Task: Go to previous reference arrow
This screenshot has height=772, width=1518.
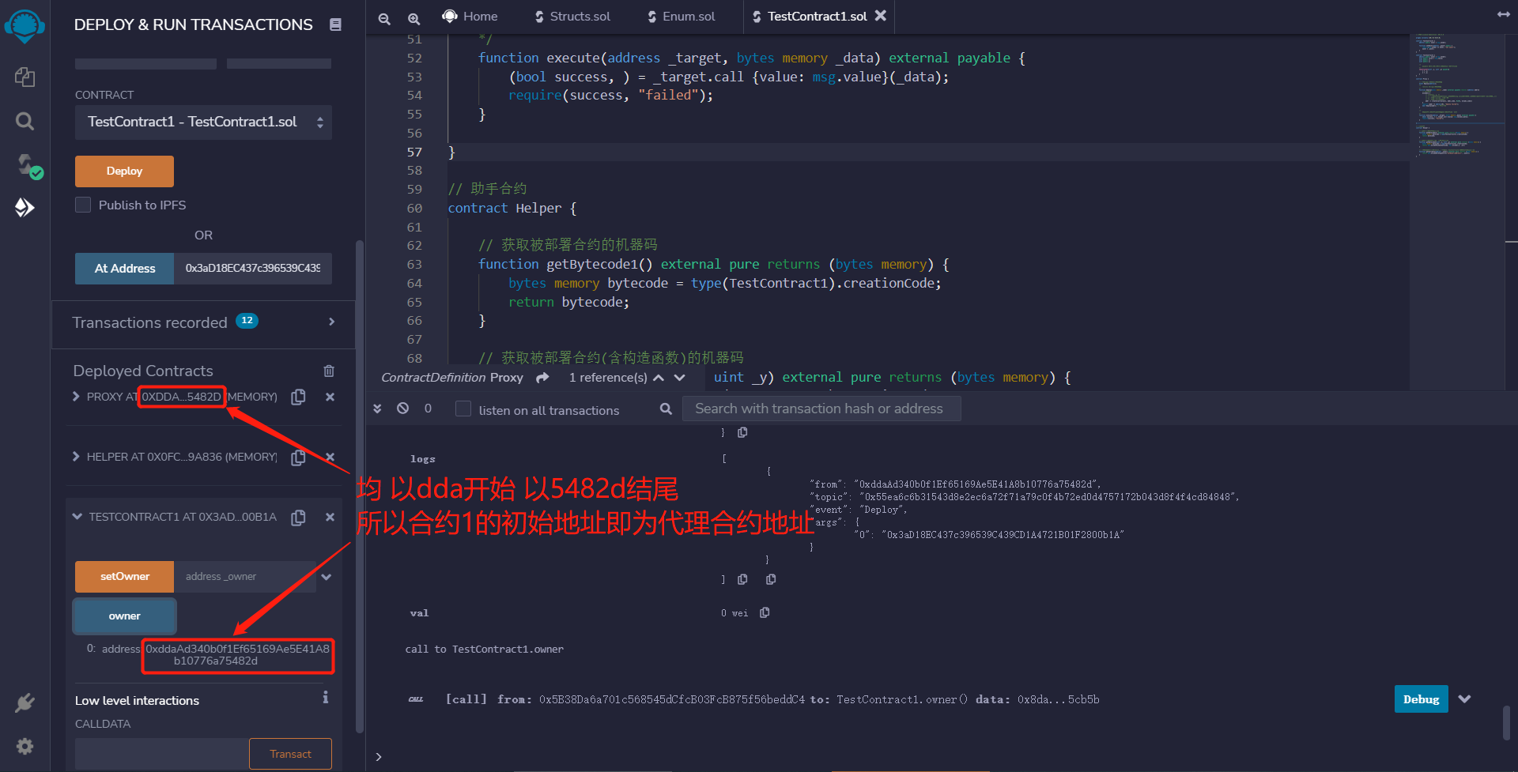Action: 659,378
